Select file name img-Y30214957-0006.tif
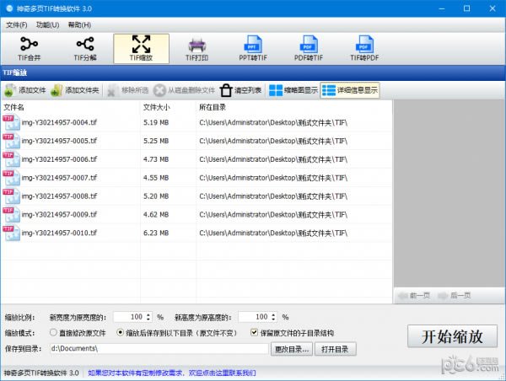 pyautogui.click(x=59, y=159)
